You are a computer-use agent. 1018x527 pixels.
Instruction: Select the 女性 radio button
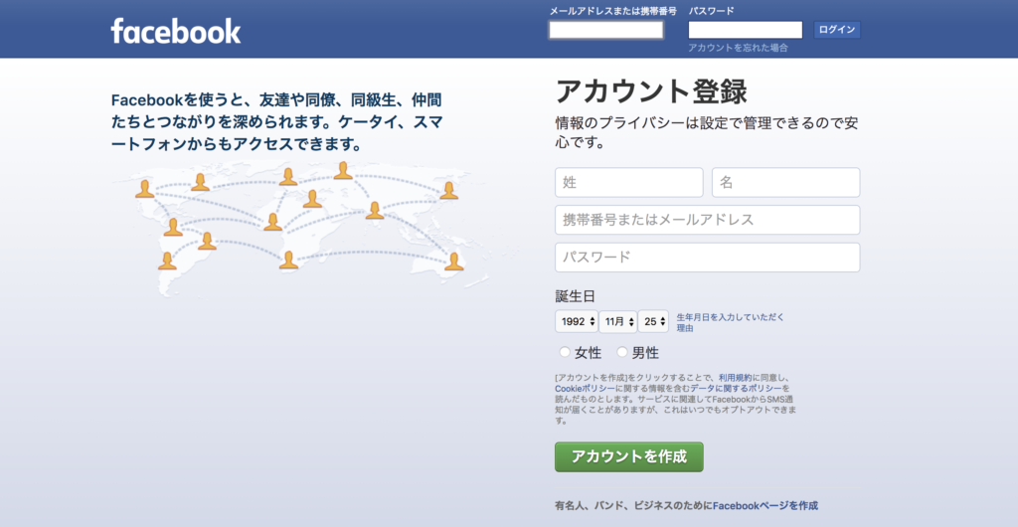[565, 352]
